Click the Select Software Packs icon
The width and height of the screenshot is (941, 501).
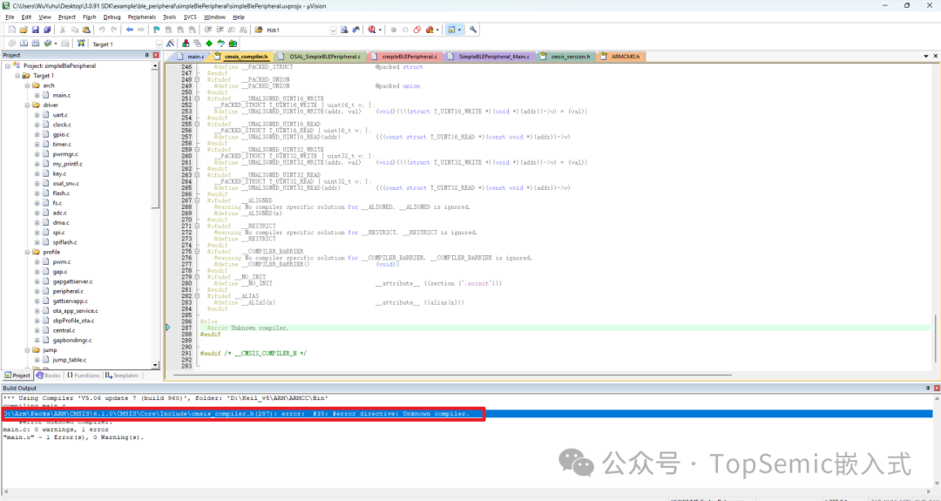pos(220,44)
